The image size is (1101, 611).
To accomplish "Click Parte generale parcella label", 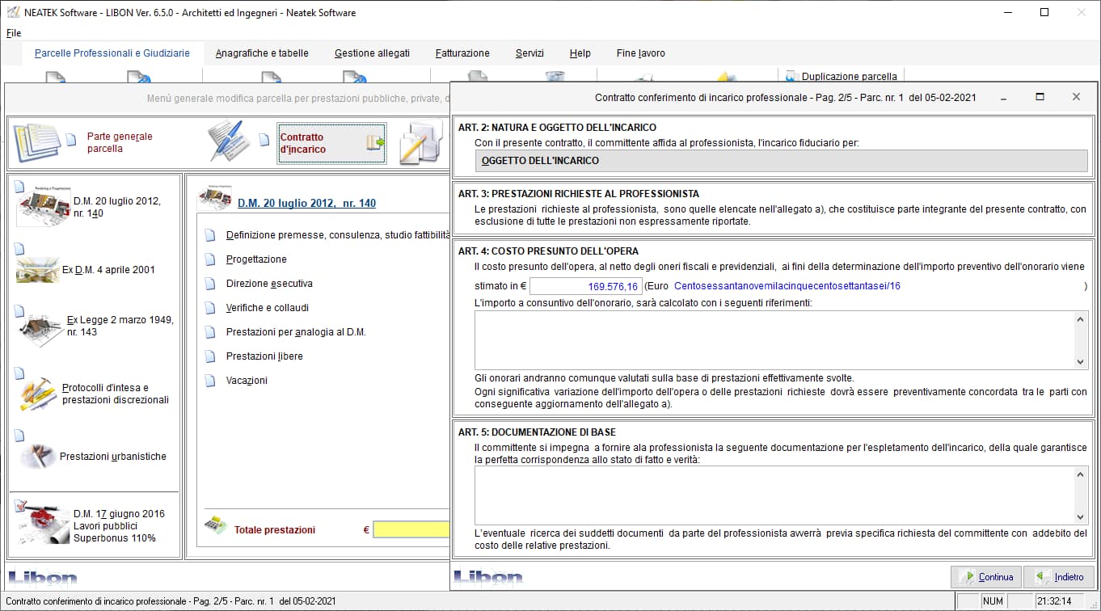I will [120, 143].
